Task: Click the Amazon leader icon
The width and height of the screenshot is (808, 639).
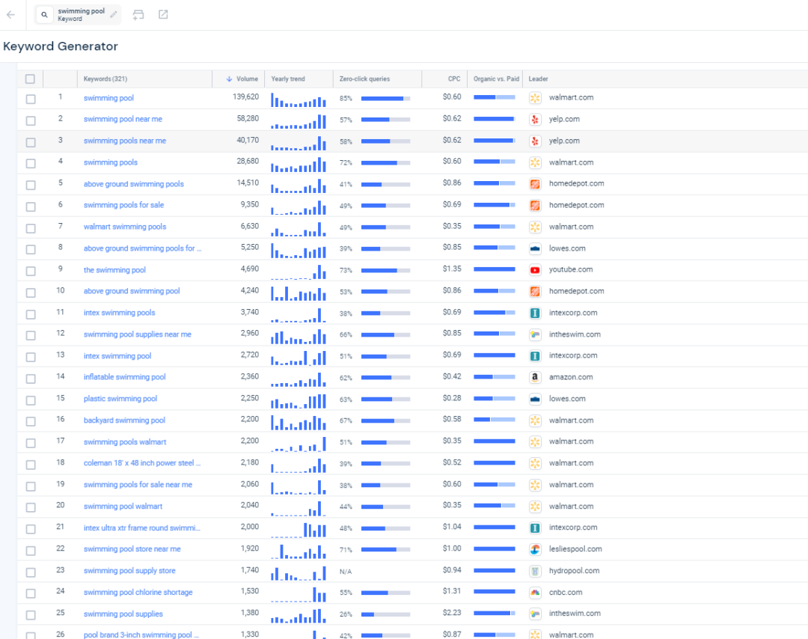Action: [535, 378]
